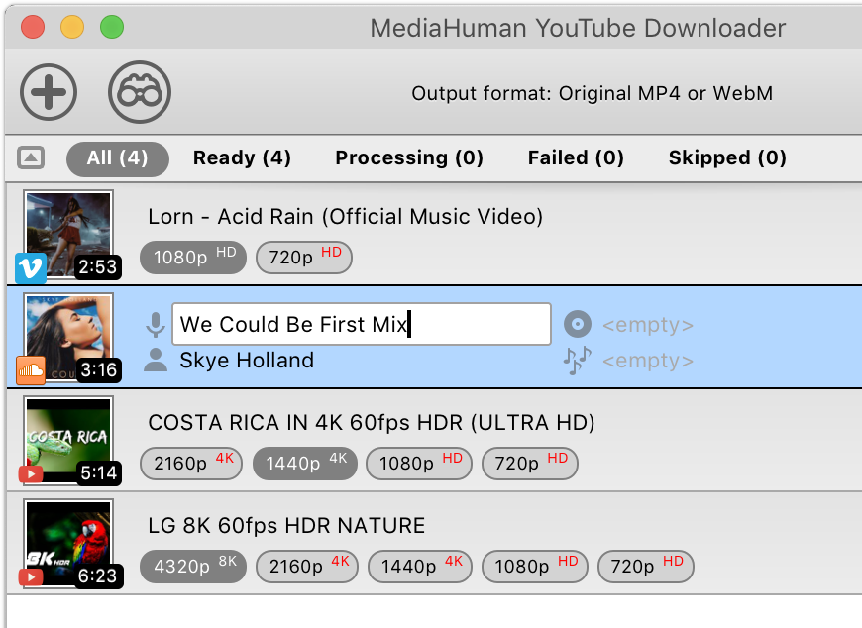Screen dimensions: 862x628
Task: Click the plus icon to add URL
Action: pos(49,92)
